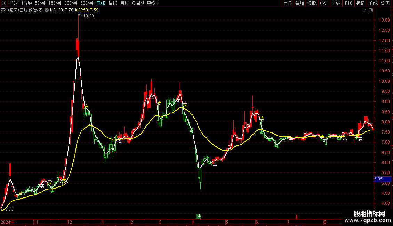Switch to 月线 monthly chart
Viewport: 393px width, 226px height.
(124, 3)
